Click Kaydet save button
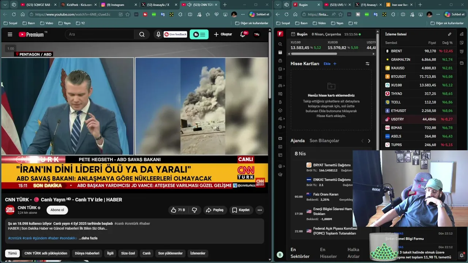 (241, 210)
